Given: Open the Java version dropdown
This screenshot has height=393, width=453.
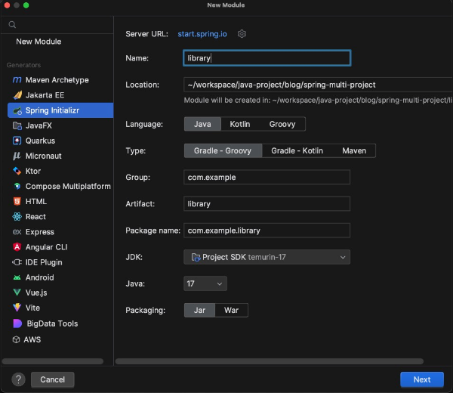Looking at the screenshot, I should point(205,283).
